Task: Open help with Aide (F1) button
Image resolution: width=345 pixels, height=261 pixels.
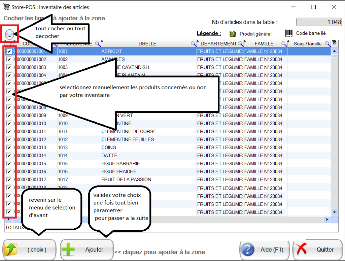Action: 265,250
